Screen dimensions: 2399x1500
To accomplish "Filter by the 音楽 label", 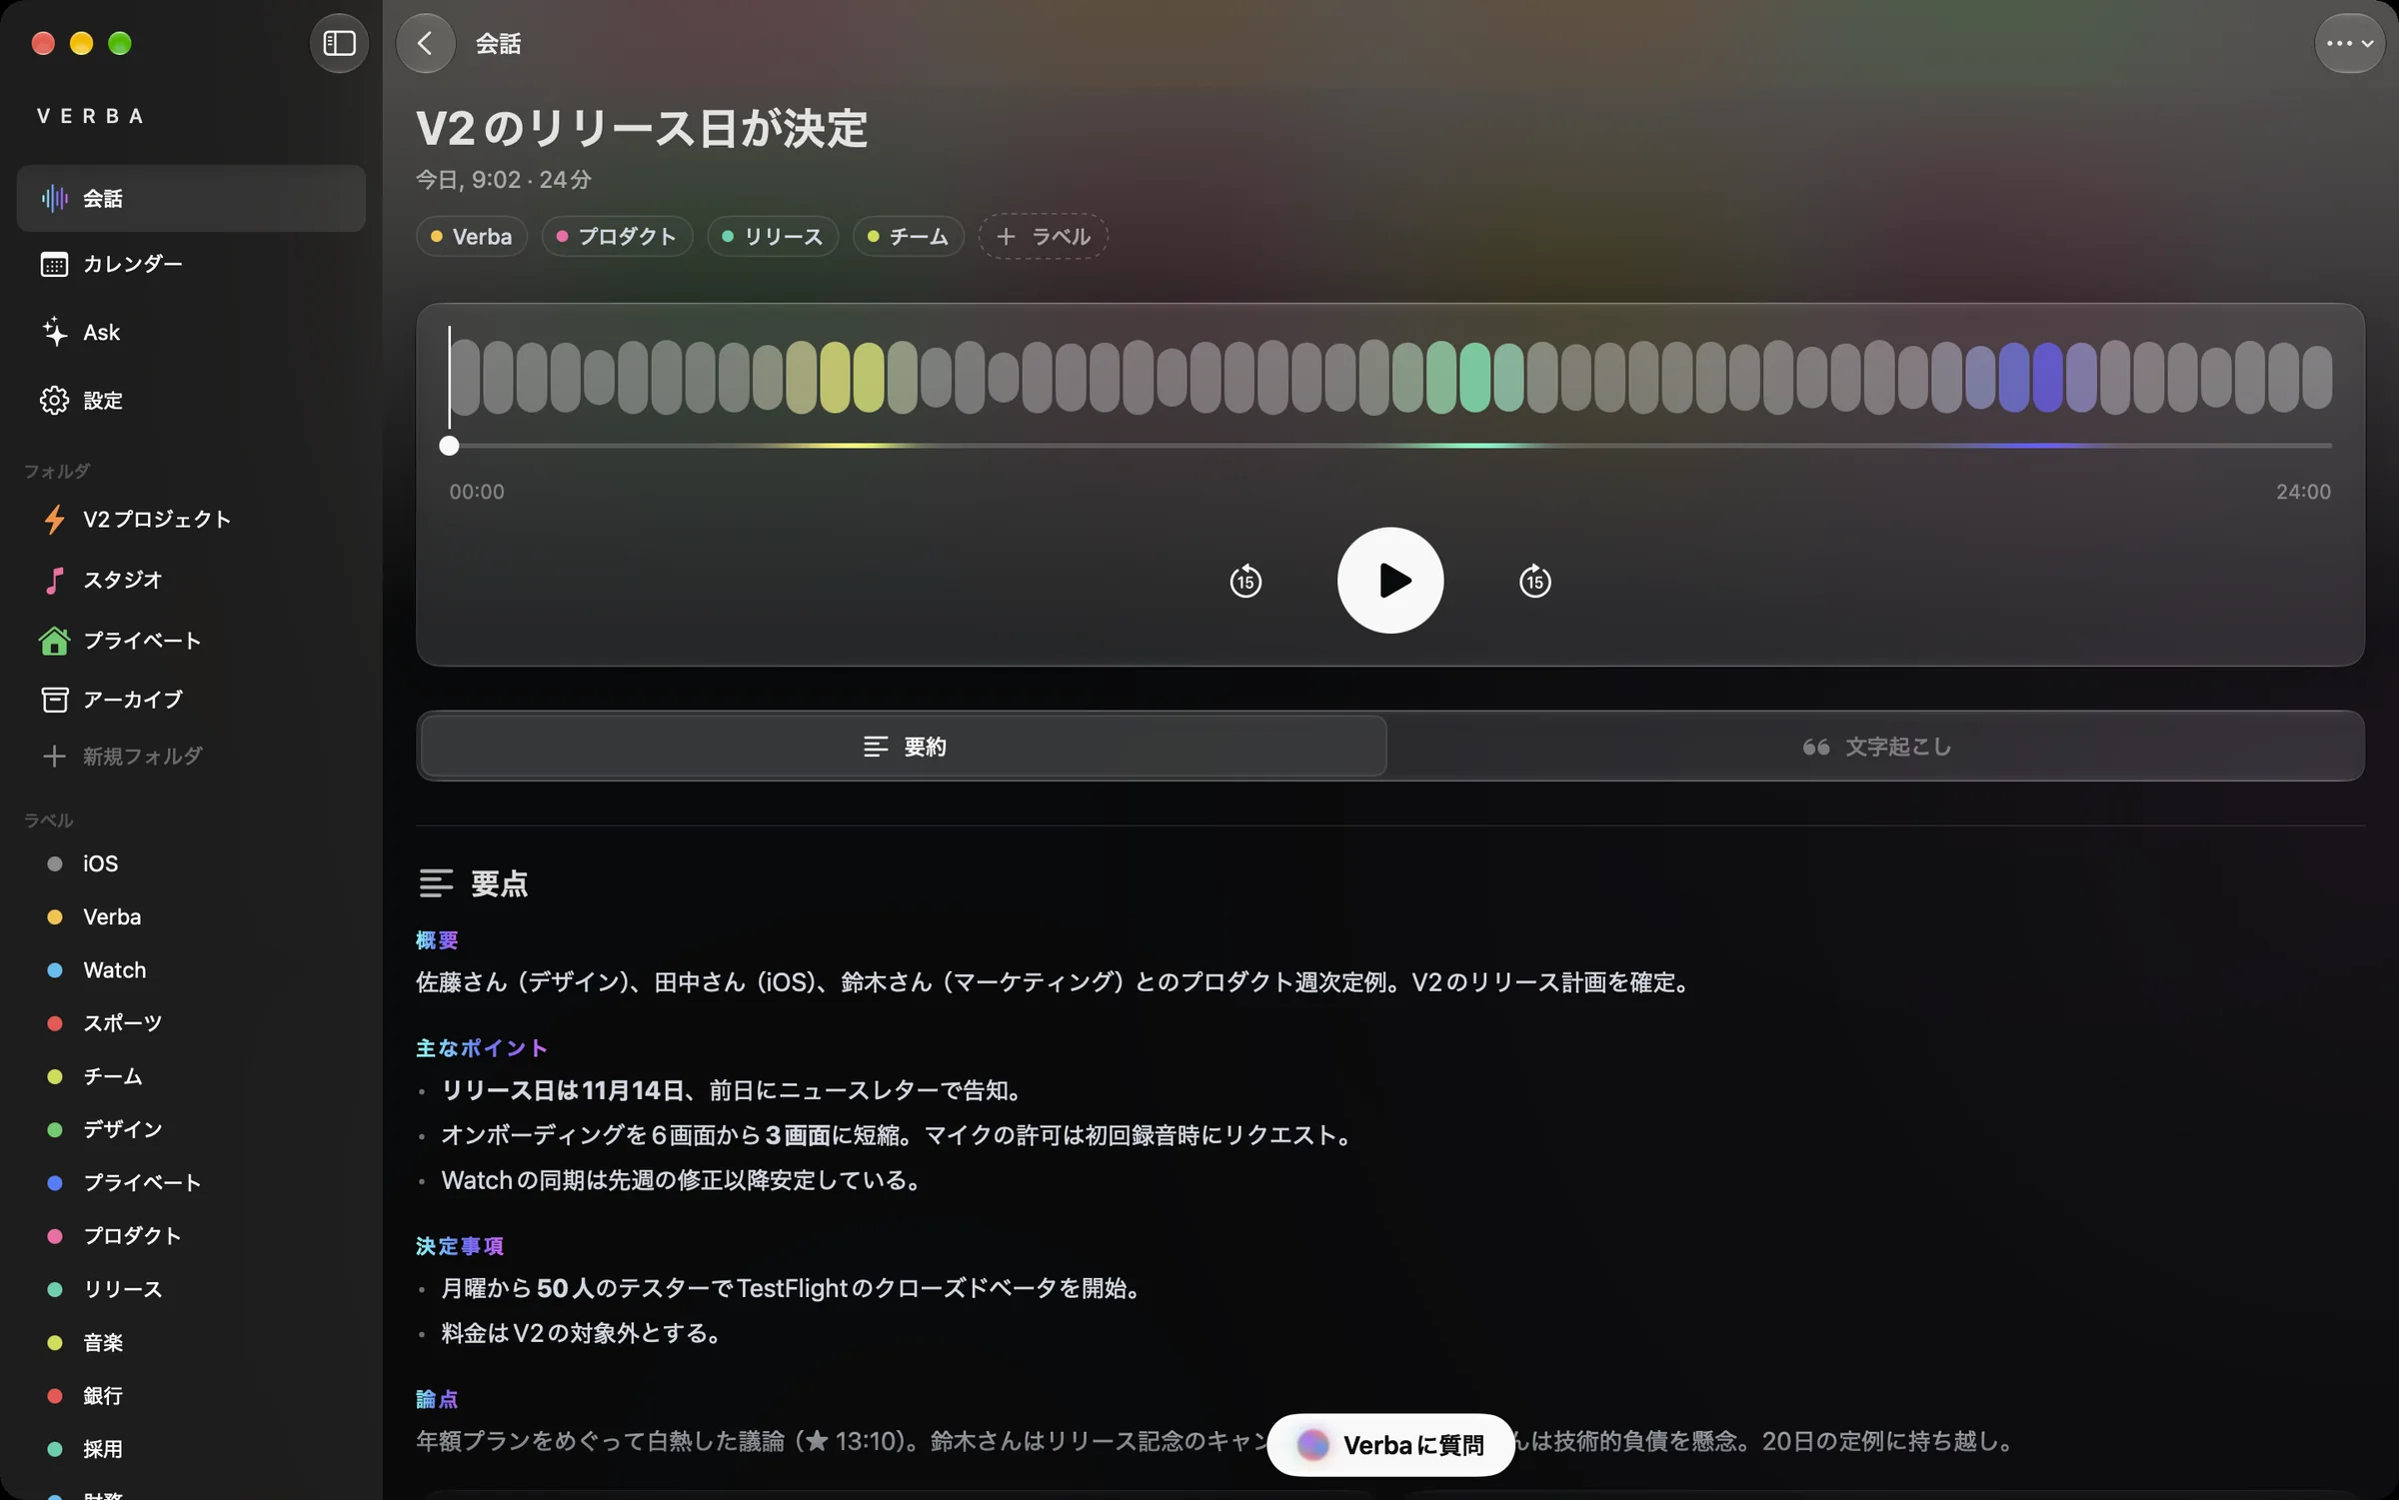I will (x=191, y=1341).
